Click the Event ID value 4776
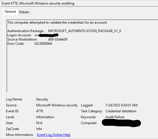158x139 pixels. 40,111
